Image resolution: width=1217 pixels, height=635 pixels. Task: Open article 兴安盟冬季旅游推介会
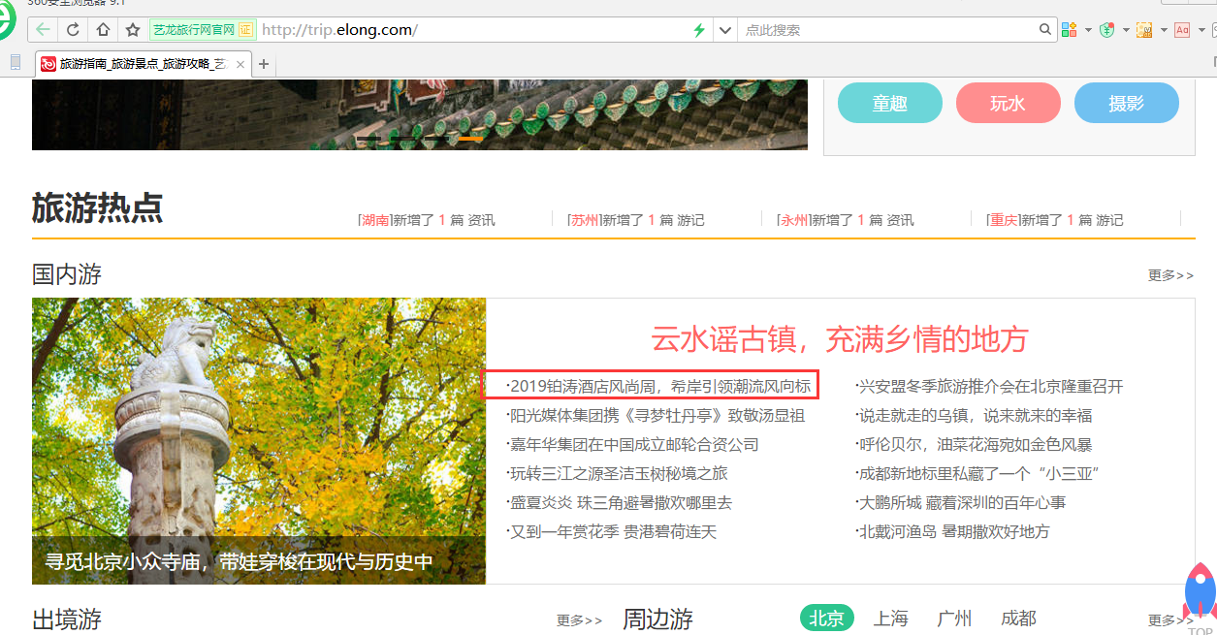(x=989, y=386)
